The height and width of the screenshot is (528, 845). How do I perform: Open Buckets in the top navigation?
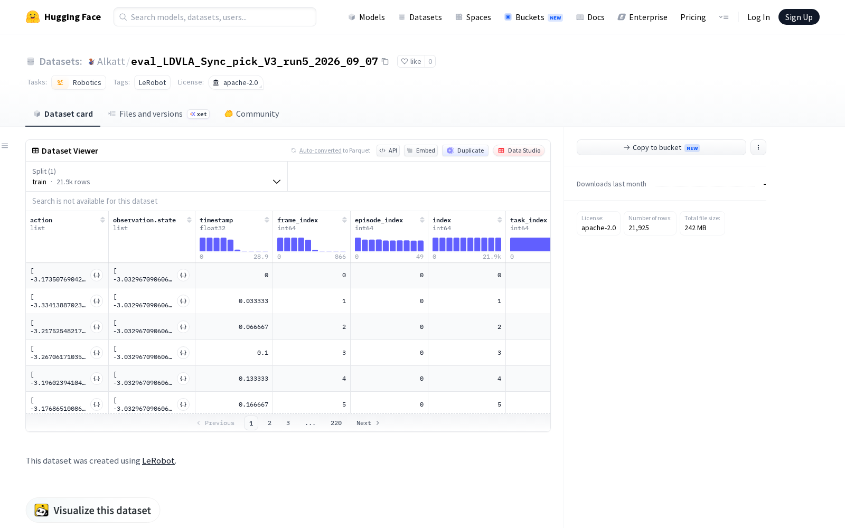[x=533, y=17]
